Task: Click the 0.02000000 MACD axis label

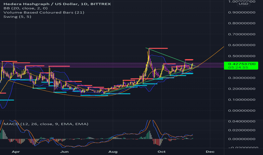Action: [242, 130]
